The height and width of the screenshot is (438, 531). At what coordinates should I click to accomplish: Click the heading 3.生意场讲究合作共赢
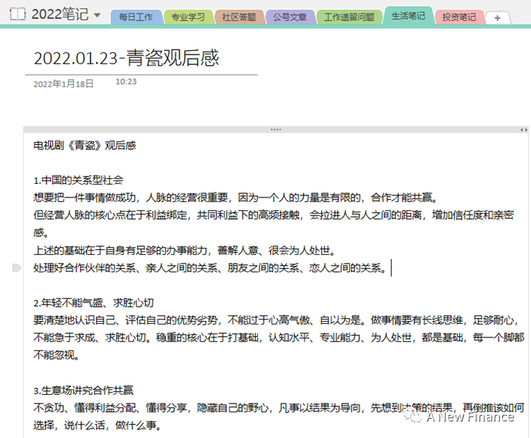point(83,391)
